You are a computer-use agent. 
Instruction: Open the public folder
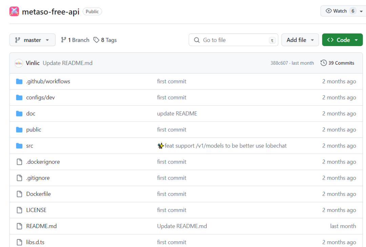point(34,129)
